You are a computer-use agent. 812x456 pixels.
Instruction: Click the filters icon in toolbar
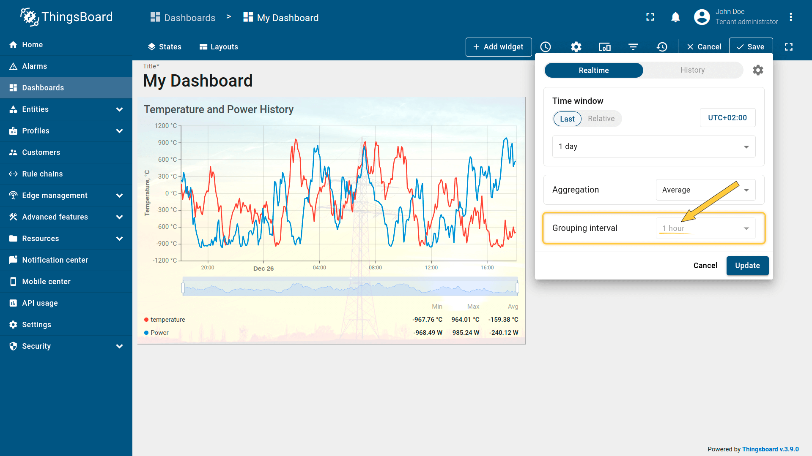click(633, 47)
